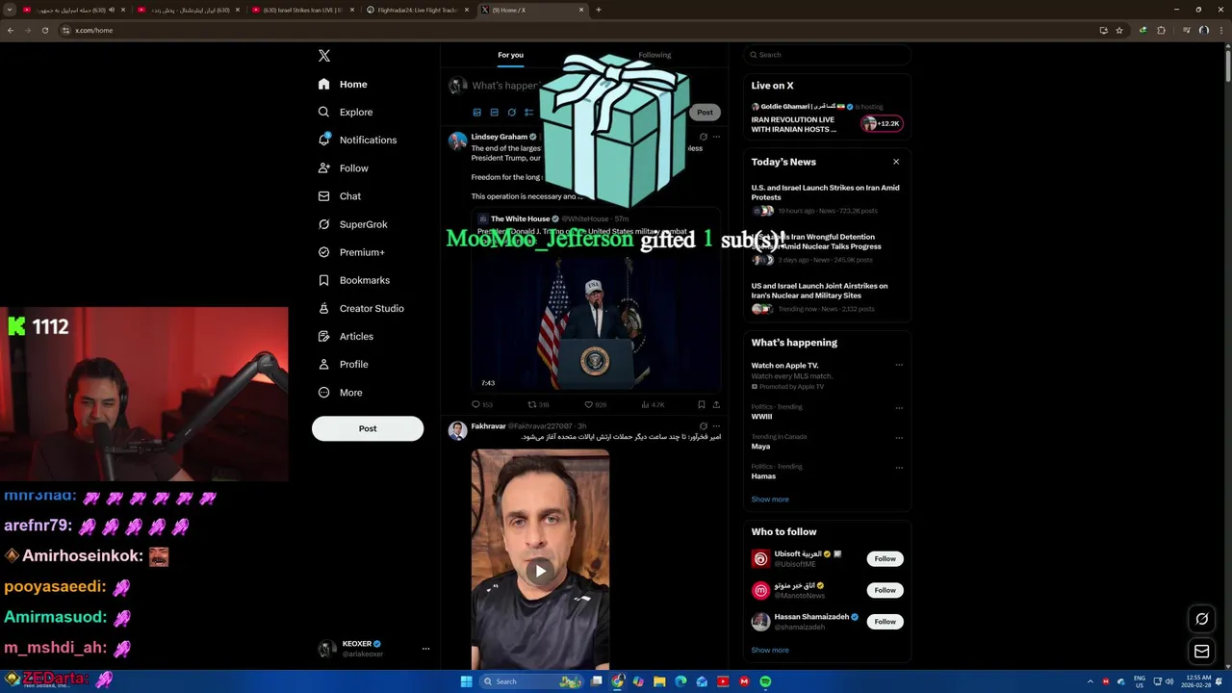Add media icon in composer
Screen dimensions: 1232x693
476,113
